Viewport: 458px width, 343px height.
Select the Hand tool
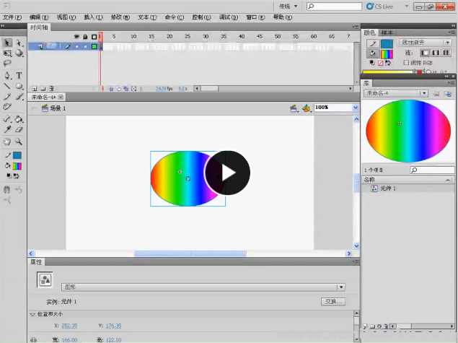[x=7, y=142]
